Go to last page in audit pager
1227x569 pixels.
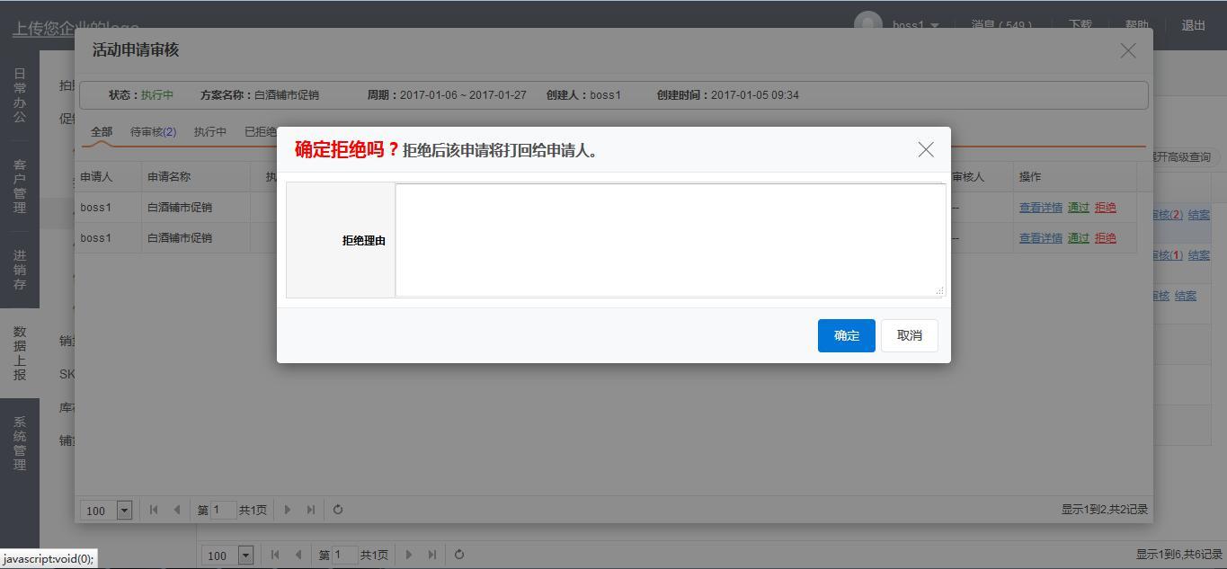[311, 510]
